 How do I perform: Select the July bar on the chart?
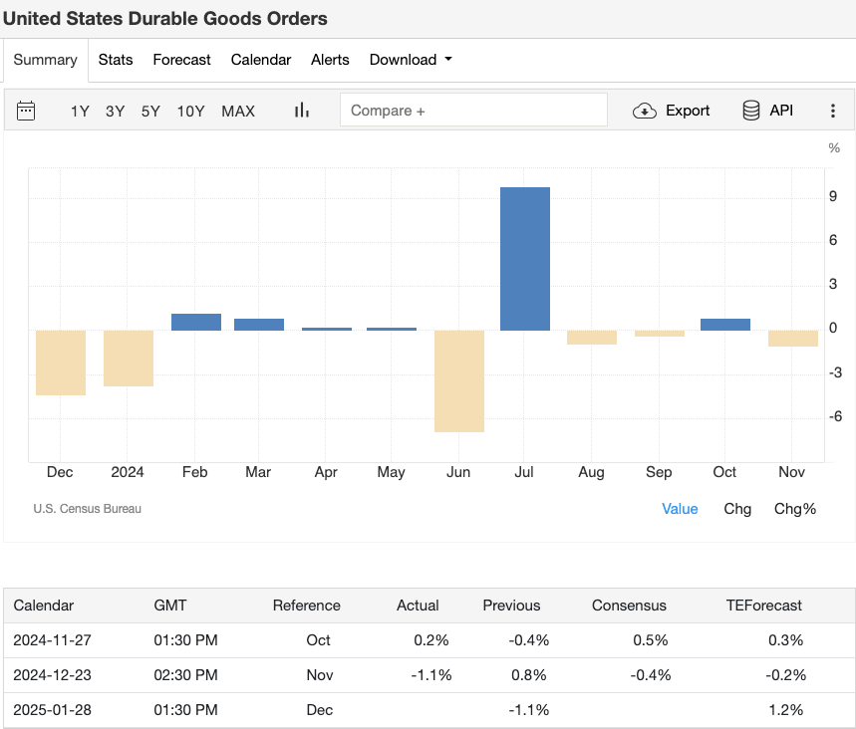524,257
